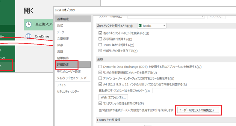Enable 表示桁数で計算する checkbox
The width and height of the screenshot is (236, 126).
click(100, 39)
